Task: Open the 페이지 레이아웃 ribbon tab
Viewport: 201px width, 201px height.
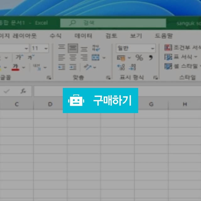Action: (x=18, y=36)
